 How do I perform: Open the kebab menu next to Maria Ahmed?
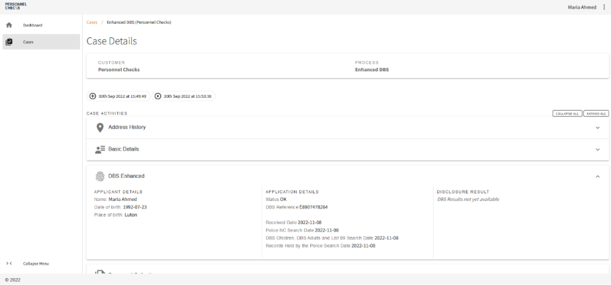604,7
